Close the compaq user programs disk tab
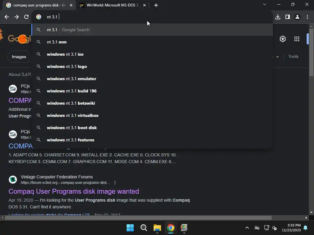 point(71,5)
